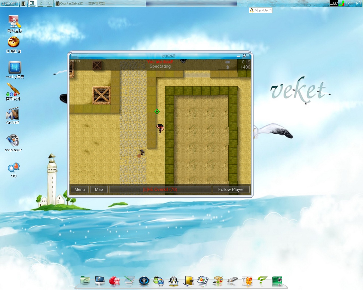
Task: Click the Follow Player button
Action: [x=231, y=189]
